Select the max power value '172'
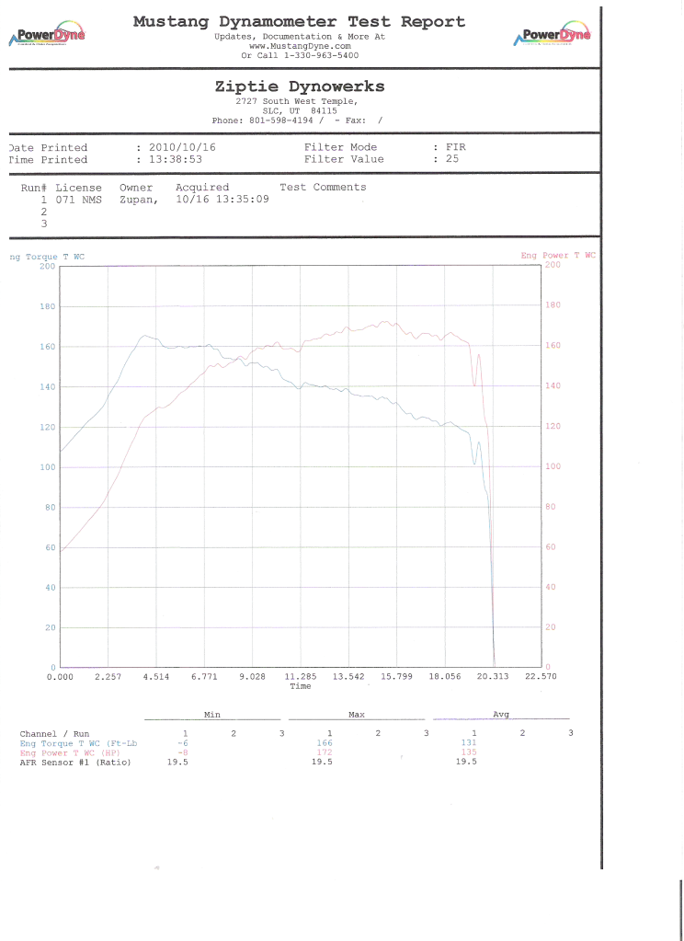The image size is (684, 941). [325, 752]
